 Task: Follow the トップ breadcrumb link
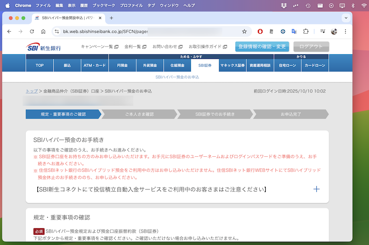tap(32, 91)
